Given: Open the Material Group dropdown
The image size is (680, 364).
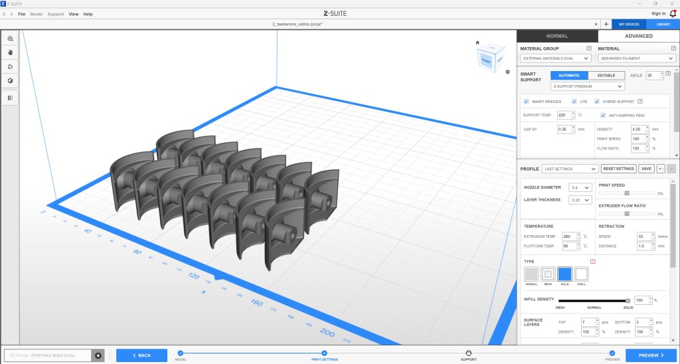Looking at the screenshot, I should tap(556, 58).
